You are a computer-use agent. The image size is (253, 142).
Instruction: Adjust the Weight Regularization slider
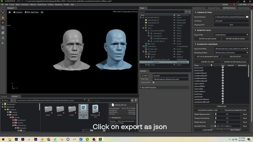(227, 114)
